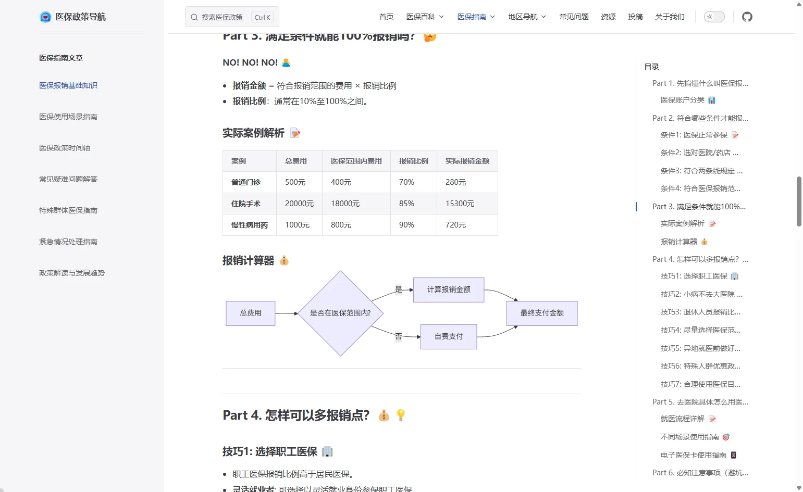Open 医保使用场景指南 in the sidebar
Screen dimensions: 803x492
pos(68,117)
